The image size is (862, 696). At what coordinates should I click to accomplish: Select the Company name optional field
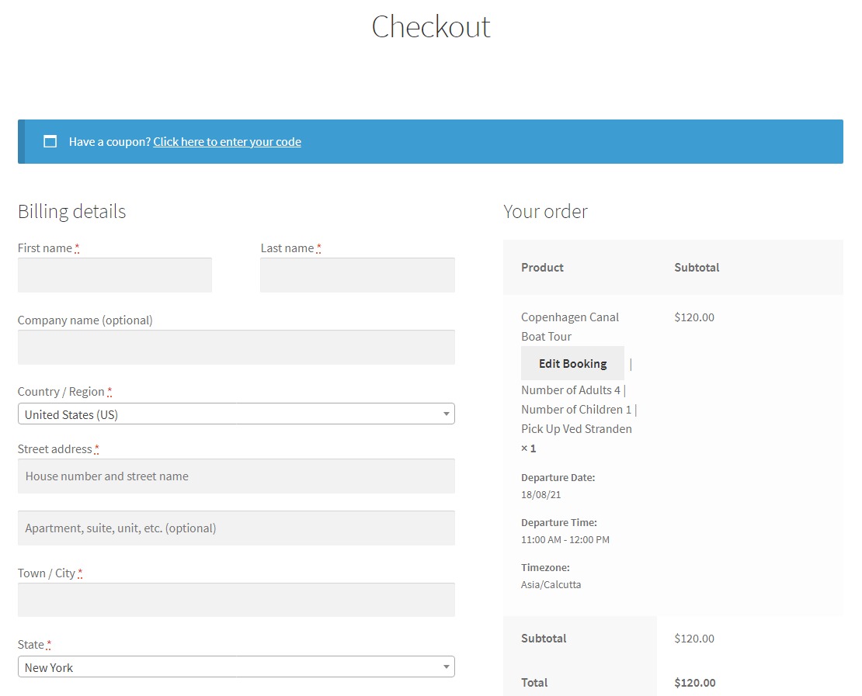(x=236, y=347)
